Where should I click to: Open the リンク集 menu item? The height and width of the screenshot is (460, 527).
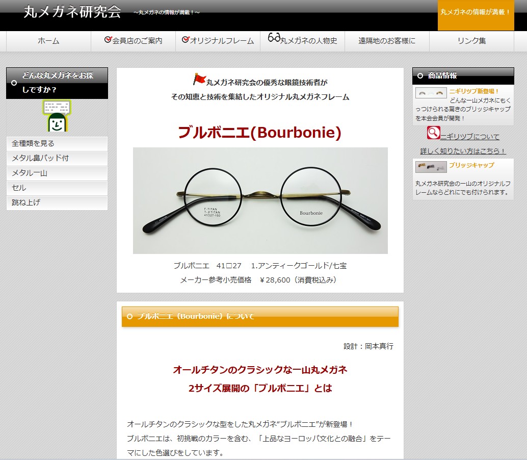pos(471,41)
